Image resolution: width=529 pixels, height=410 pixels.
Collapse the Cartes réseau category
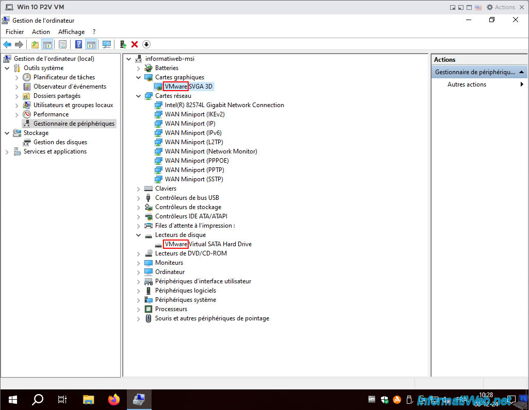(138, 96)
